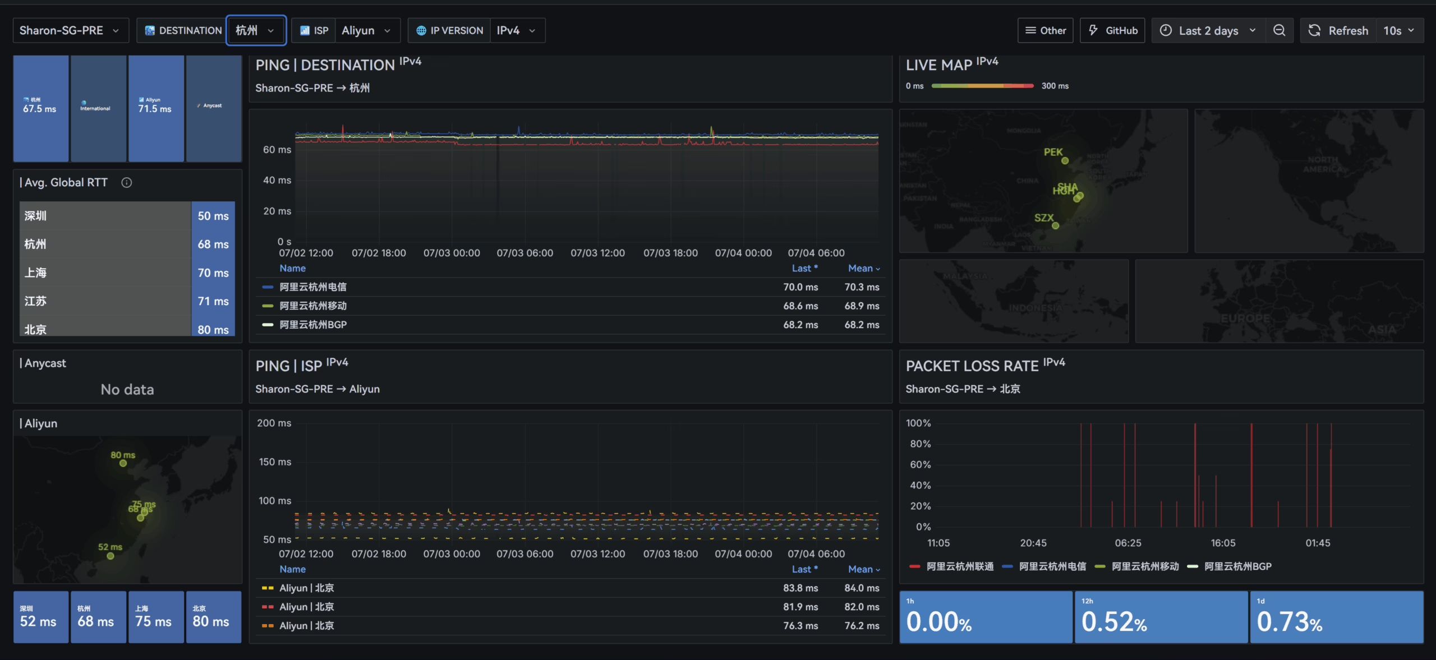Toggle 阿里云杭州电信 in packet loss legend

pyautogui.click(x=1052, y=566)
